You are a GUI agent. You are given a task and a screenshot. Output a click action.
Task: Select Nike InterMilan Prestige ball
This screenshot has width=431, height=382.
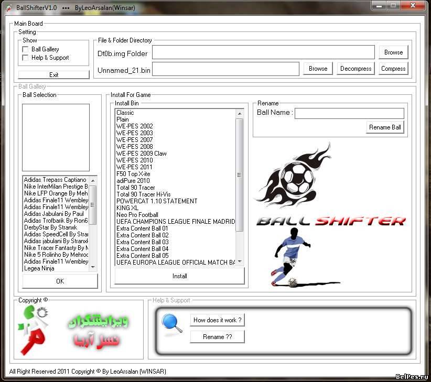click(x=56, y=187)
